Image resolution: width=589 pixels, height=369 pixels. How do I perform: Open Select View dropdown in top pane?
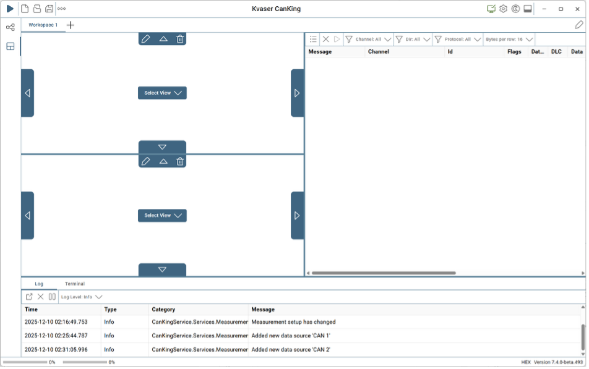pyautogui.click(x=162, y=93)
